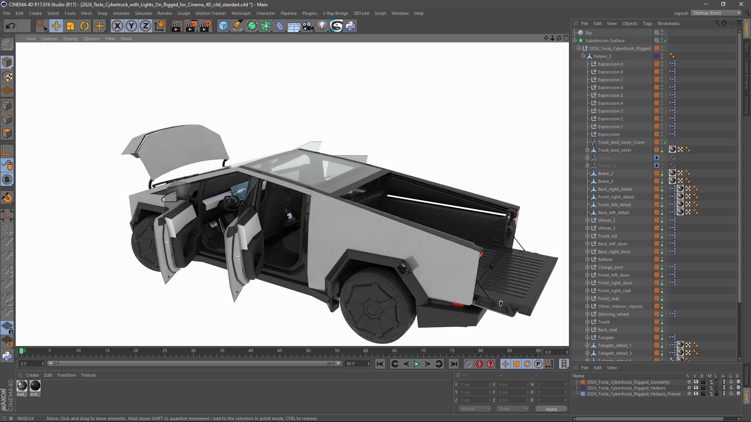Select Polygons mode icon in left sidebar
The height and width of the screenshot is (422, 751).
[7, 133]
